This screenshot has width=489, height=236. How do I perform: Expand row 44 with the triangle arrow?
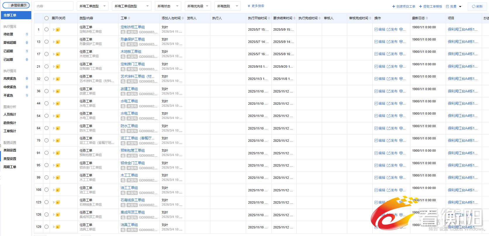pyautogui.click(x=54, y=104)
